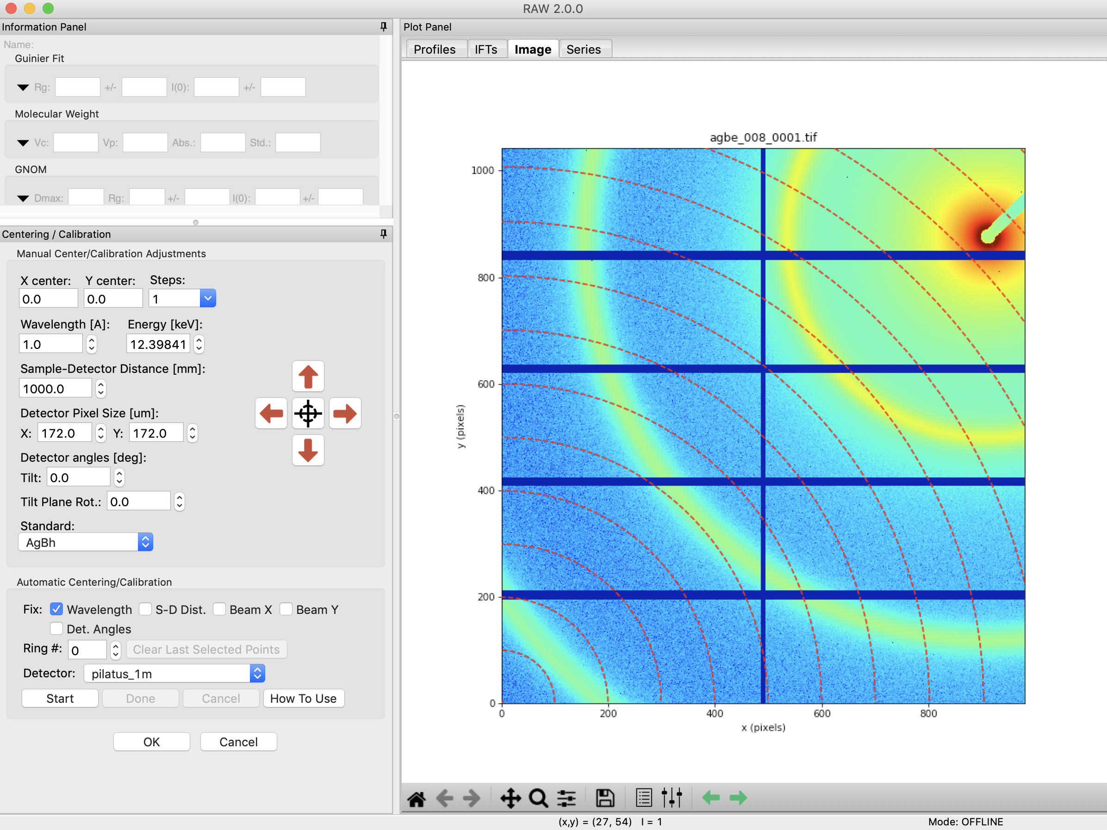Click the home reset-view toolbar icon

pyautogui.click(x=416, y=799)
